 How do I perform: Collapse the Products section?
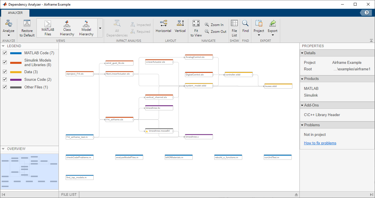click(x=302, y=79)
